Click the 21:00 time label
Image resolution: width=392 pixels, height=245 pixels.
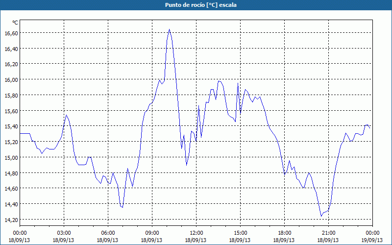(x=328, y=233)
